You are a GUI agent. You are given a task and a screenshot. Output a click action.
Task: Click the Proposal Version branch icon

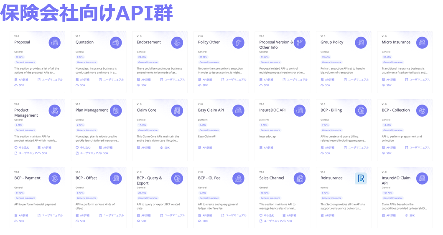pyautogui.click(x=300, y=42)
